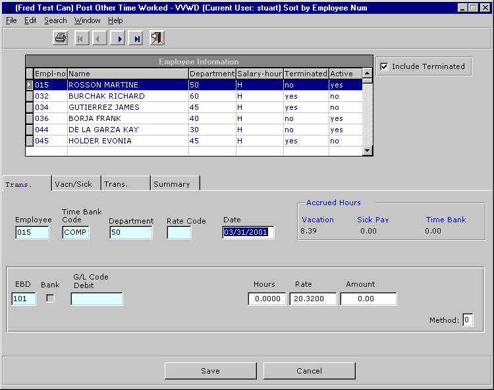The width and height of the screenshot is (494, 390).
Task: Click the application icon in title bar
Action: tap(7, 8)
